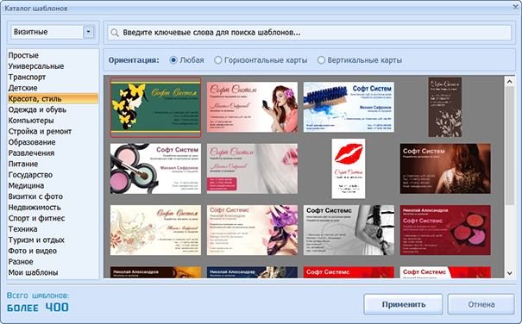Click the scrollbar up arrow
This screenshot has width=522, height=324.
click(x=509, y=82)
